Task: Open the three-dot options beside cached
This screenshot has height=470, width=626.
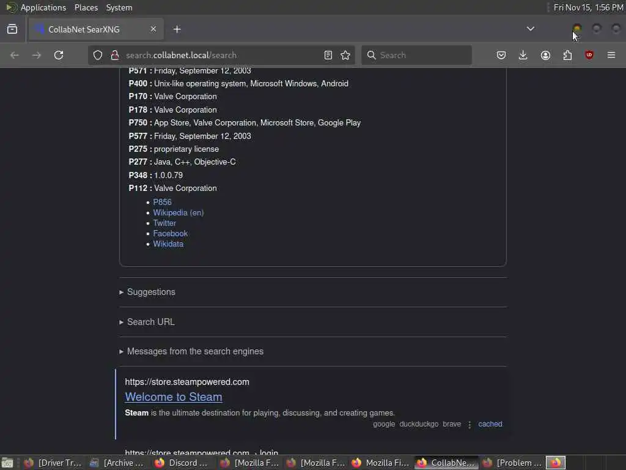Action: click(469, 425)
